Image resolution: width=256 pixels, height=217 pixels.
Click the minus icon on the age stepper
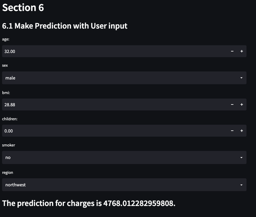(232, 51)
